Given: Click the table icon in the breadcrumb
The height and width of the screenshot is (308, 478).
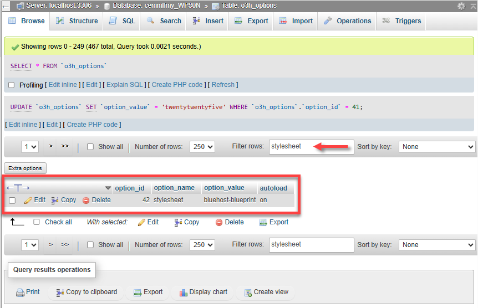Looking at the screenshot, I should click(x=216, y=6).
